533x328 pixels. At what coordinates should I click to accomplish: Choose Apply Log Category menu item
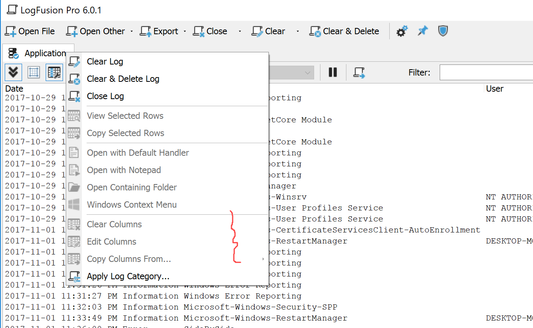pyautogui.click(x=128, y=276)
